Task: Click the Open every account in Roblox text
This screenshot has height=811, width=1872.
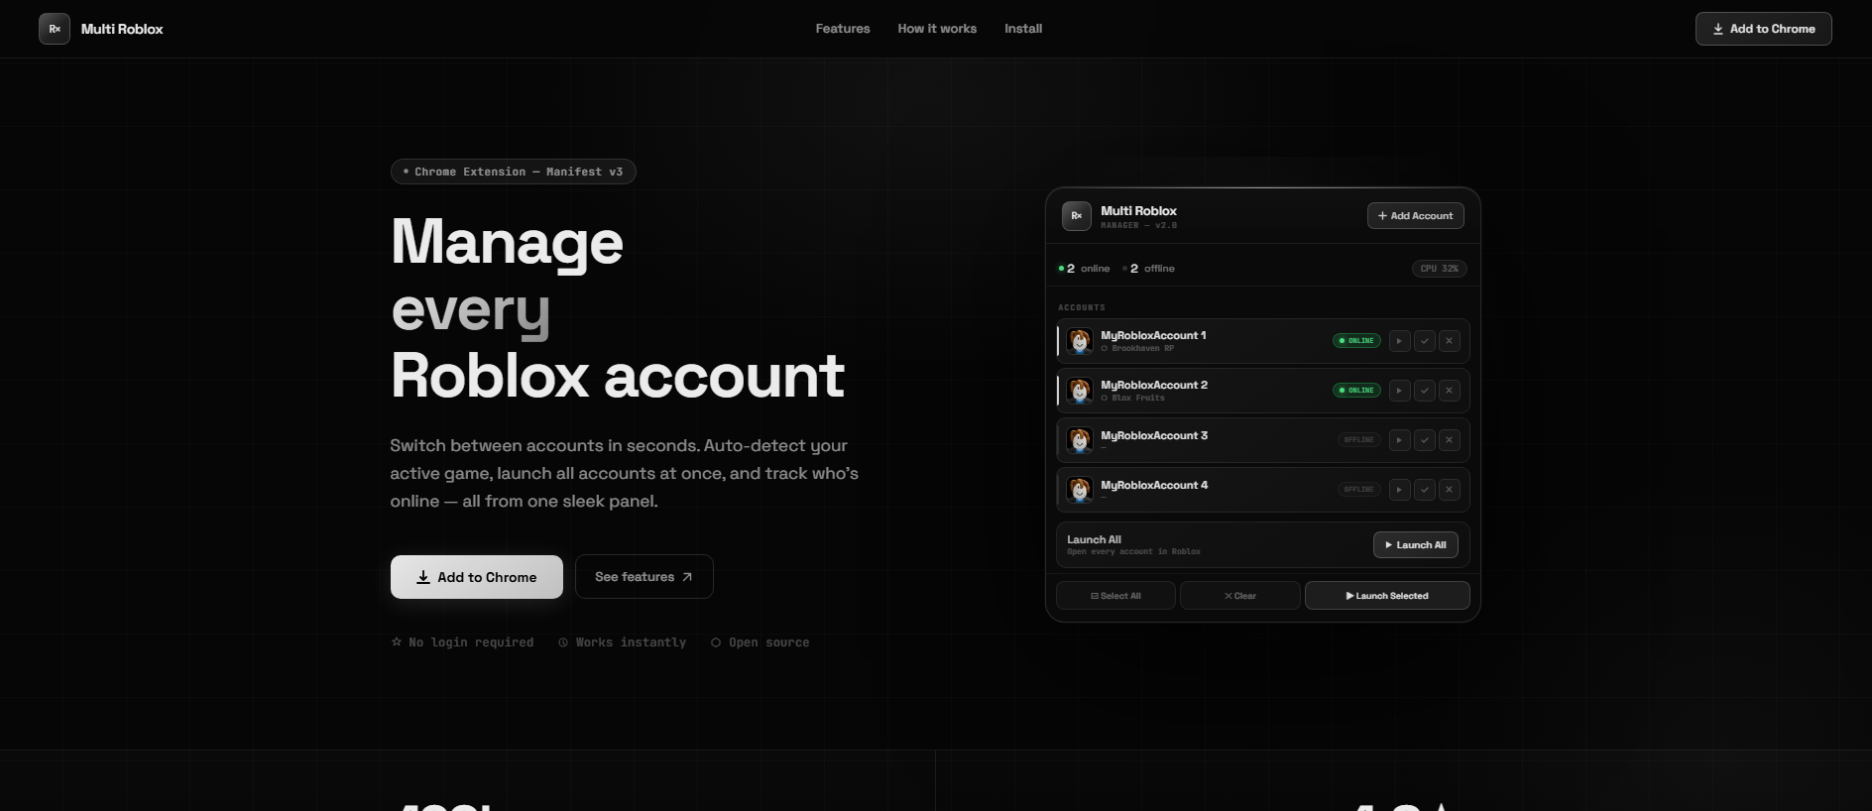Action: [x=1133, y=552]
